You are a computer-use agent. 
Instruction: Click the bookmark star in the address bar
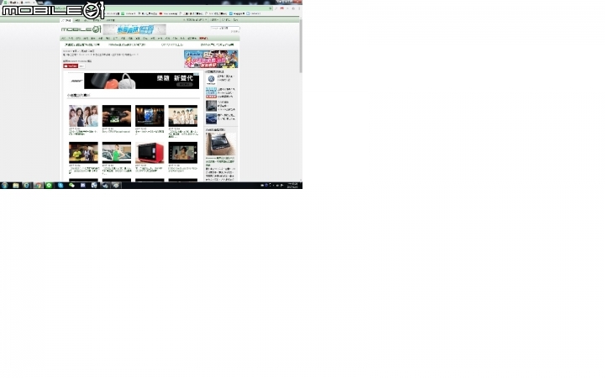pyautogui.click(x=271, y=8)
